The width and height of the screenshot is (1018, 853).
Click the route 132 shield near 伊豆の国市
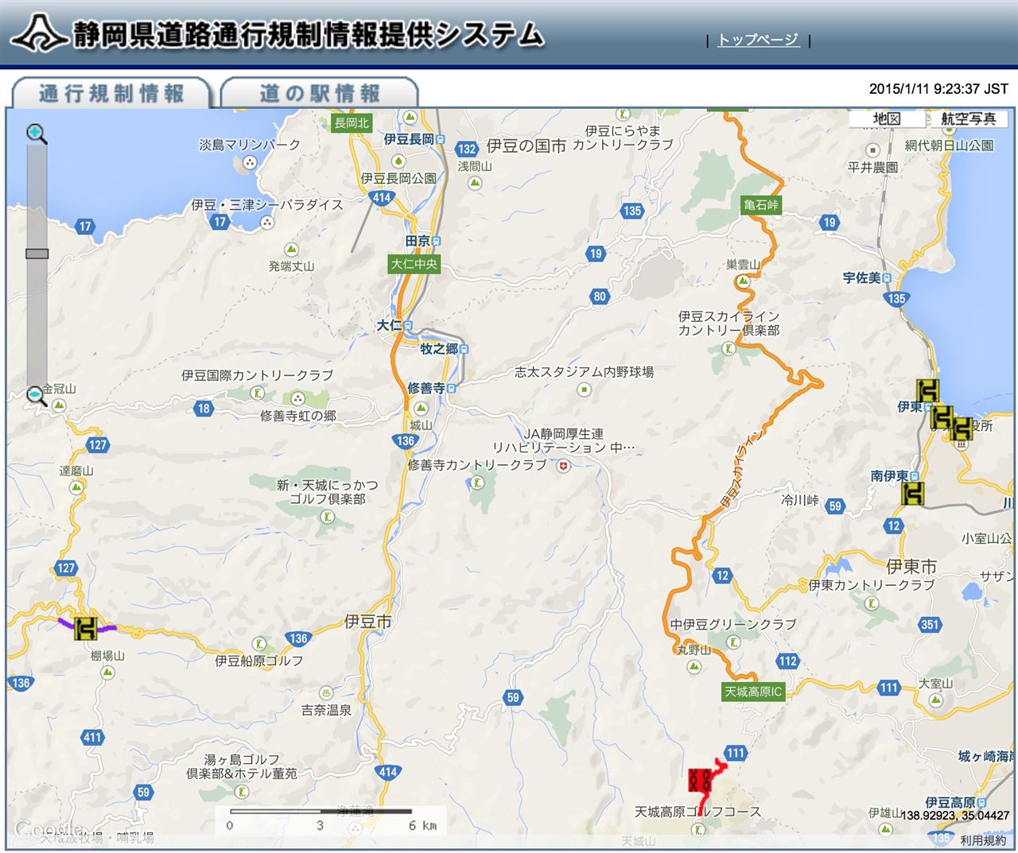(x=467, y=149)
